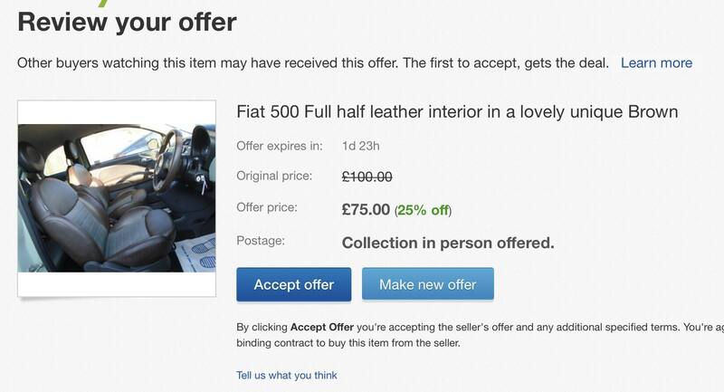
Task: Click the first to accept gets the deal sentence
Action: [x=505, y=62]
